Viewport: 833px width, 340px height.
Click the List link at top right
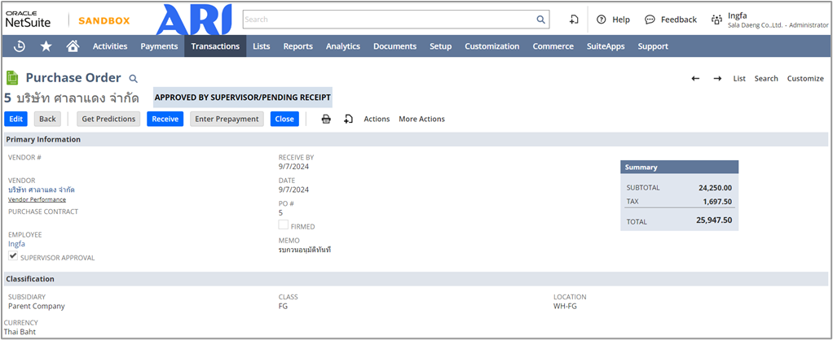tap(739, 79)
